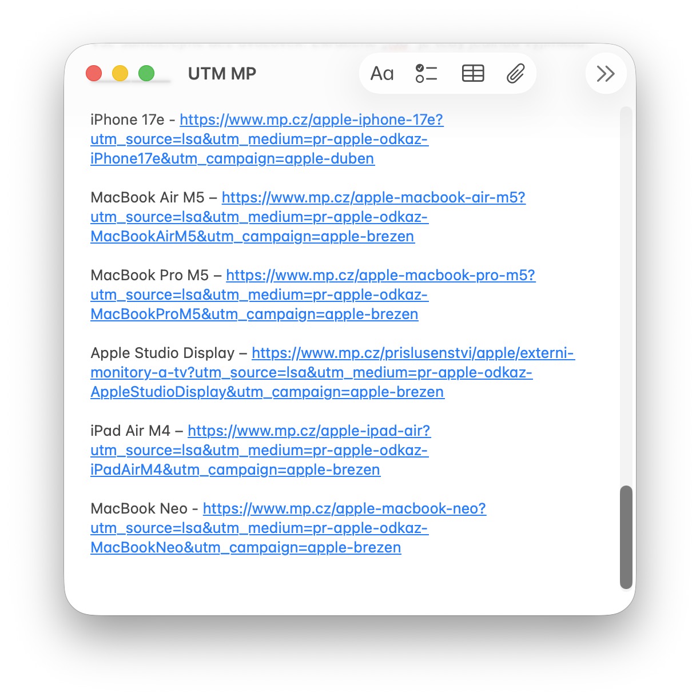700x700 pixels.
Task: Add a table using the table icon
Action: [473, 74]
